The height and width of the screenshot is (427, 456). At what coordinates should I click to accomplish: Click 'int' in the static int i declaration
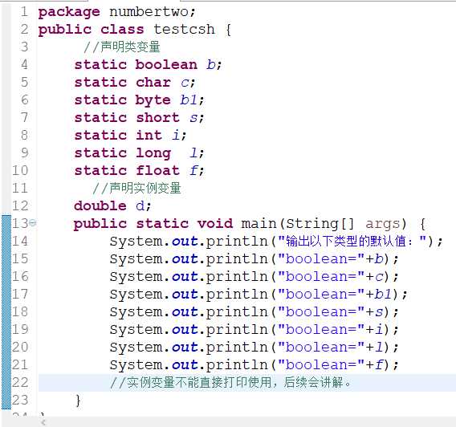pyautogui.click(x=149, y=135)
